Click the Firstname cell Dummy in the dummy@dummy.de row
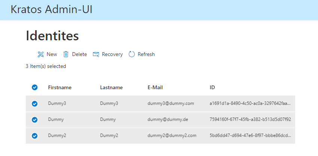The image size is (318, 156). click(56, 119)
